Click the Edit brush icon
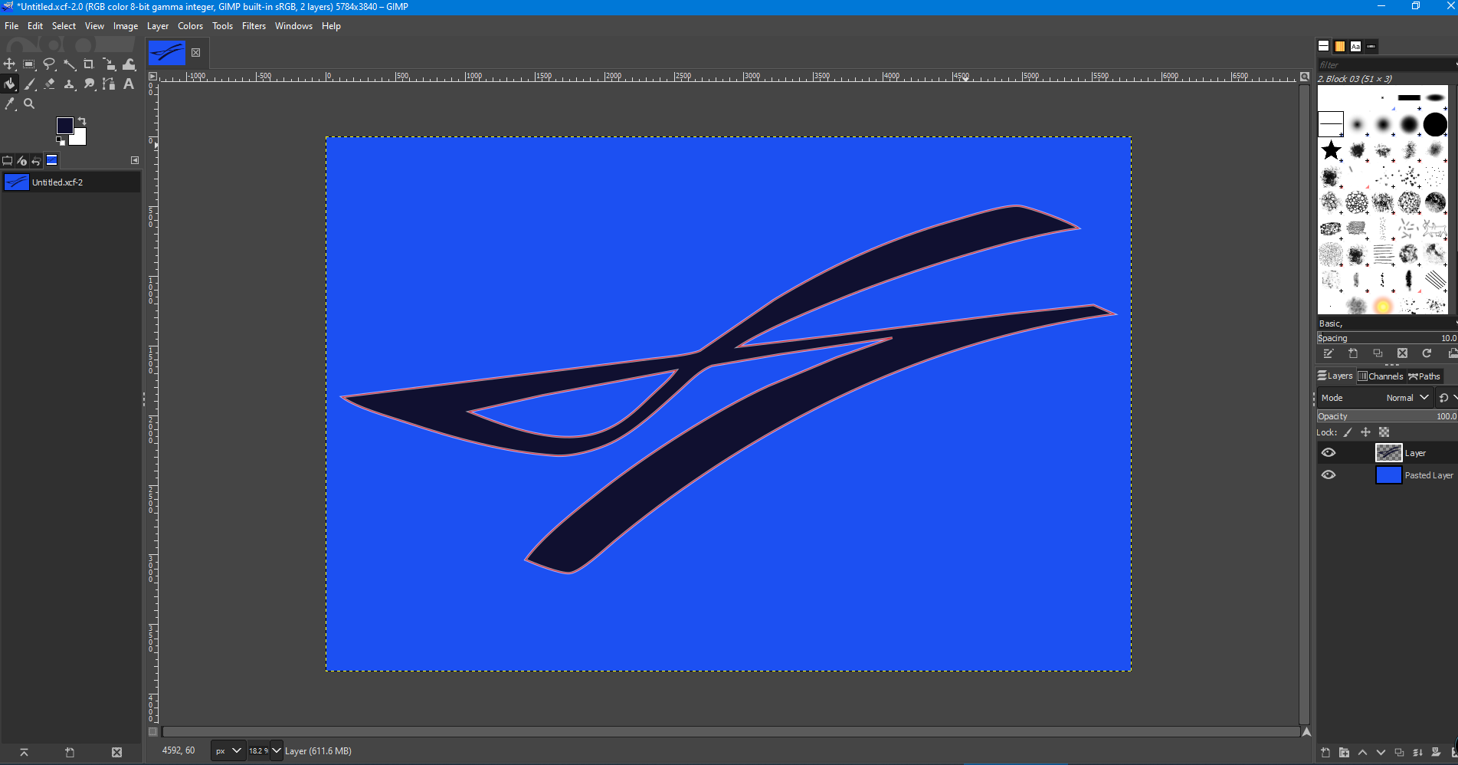This screenshot has height=765, width=1458. point(1329,353)
